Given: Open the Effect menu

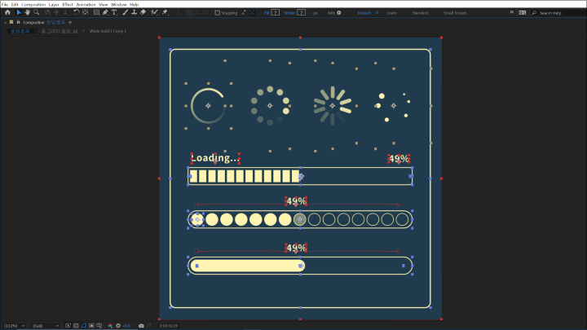Looking at the screenshot, I should click(68, 5).
